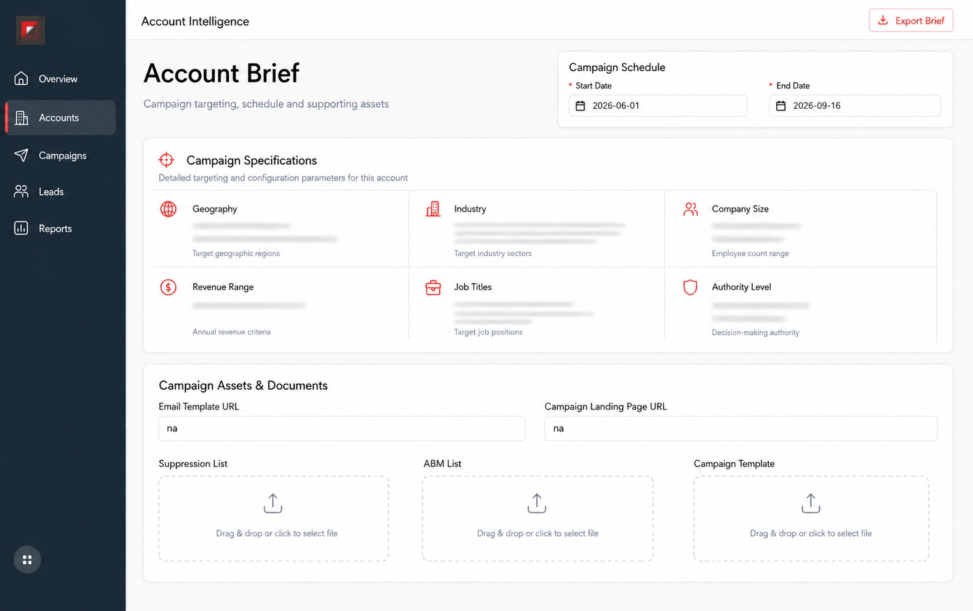Screen dimensions: 973x611
Task: Click ABM List drop zone text
Action: tap(538, 534)
